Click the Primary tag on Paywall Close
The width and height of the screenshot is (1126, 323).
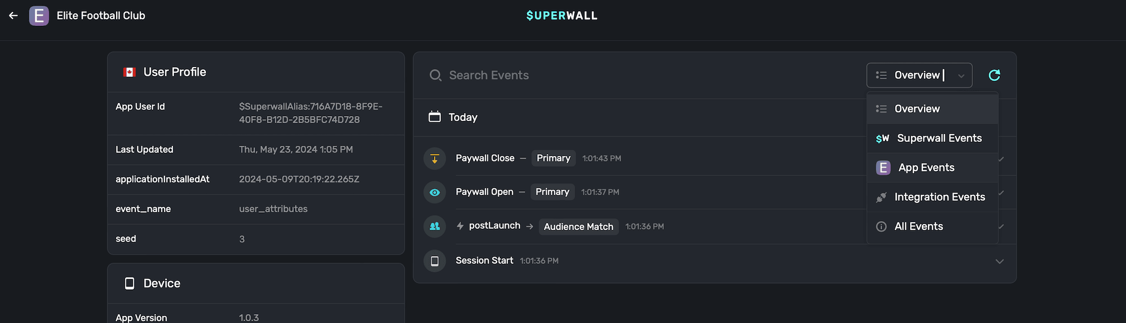tap(553, 158)
